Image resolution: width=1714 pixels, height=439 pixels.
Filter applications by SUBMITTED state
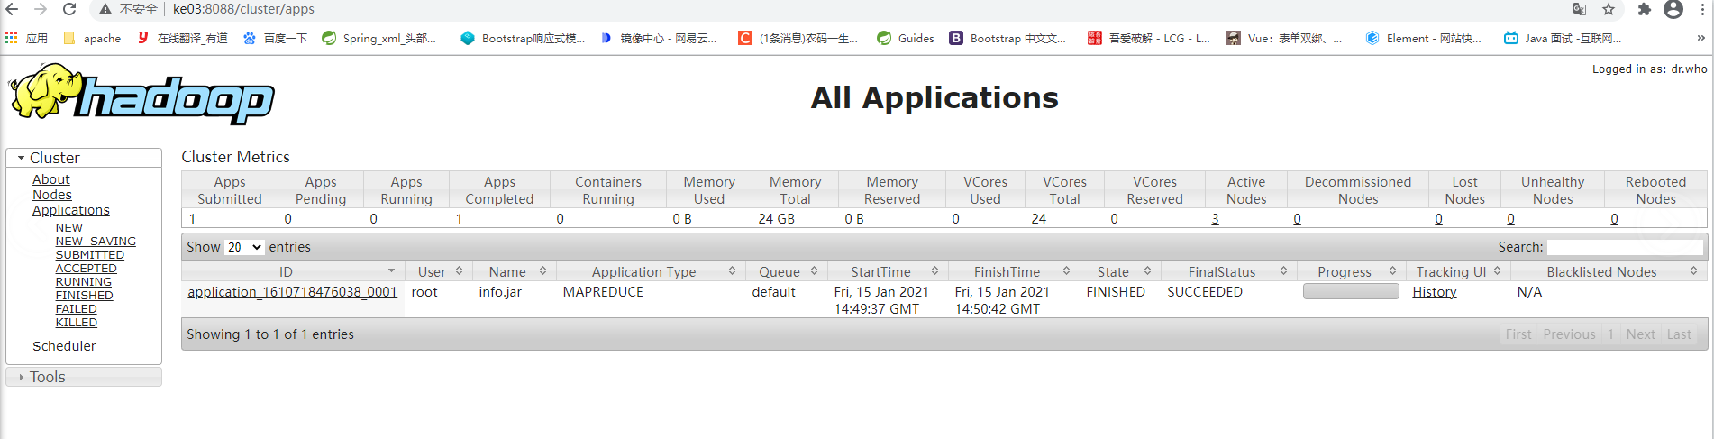tap(90, 255)
